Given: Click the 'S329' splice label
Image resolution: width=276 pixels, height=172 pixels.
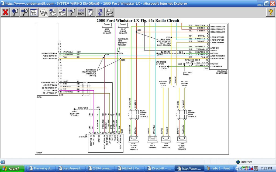Looking at the screenshot, I should click(x=139, y=30).
